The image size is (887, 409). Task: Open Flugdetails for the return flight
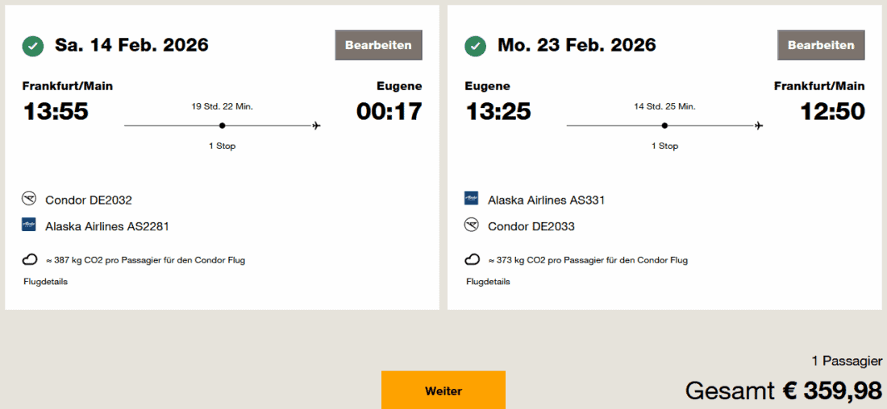[488, 282]
